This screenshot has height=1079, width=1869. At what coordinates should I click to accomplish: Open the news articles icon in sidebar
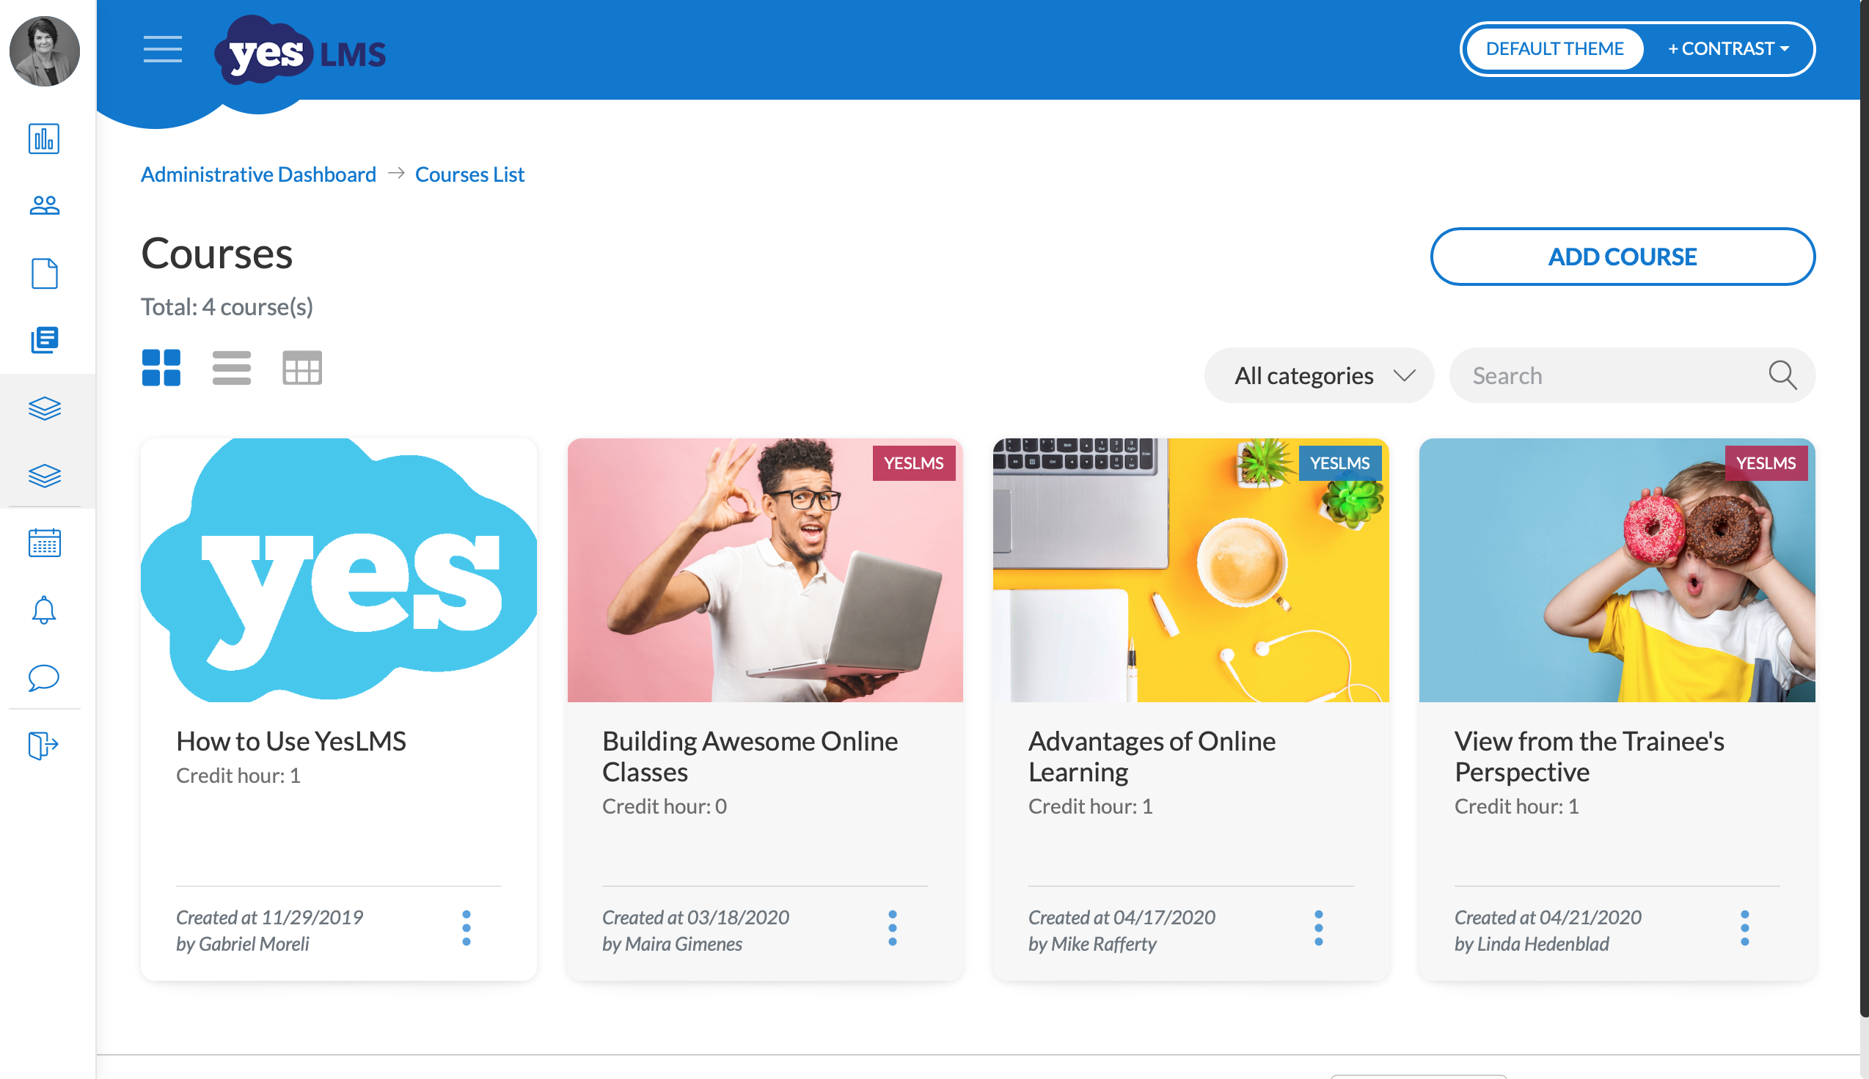[x=45, y=341]
